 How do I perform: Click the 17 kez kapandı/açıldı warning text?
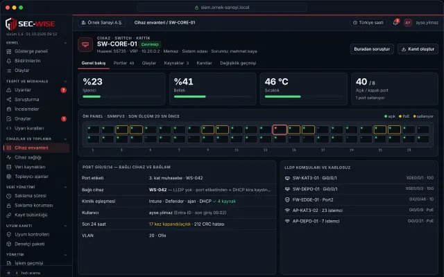click(x=169, y=224)
